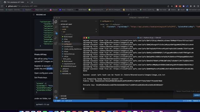
Task: Click the sync changes status bar icon
Action: [63, 101]
